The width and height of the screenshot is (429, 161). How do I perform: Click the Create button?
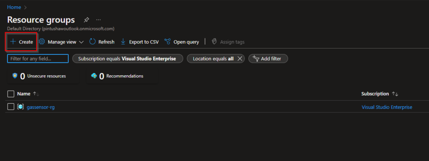(x=21, y=42)
